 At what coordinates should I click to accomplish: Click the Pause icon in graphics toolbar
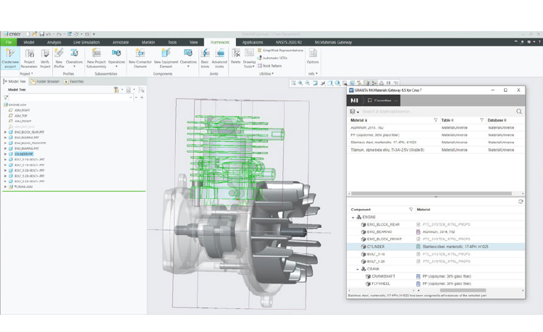coord(389,83)
